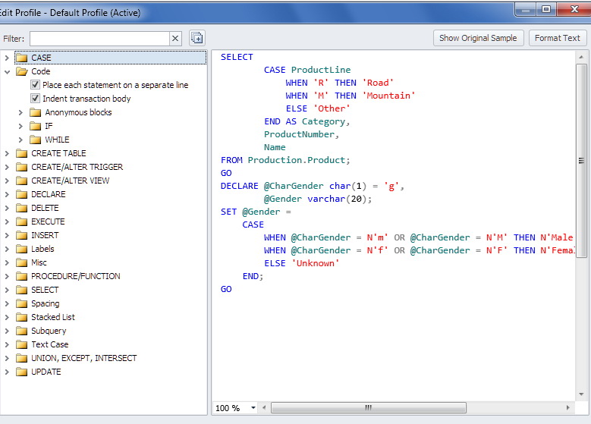
Task: Open the 100 % zoom dropdown
Action: pos(253,408)
